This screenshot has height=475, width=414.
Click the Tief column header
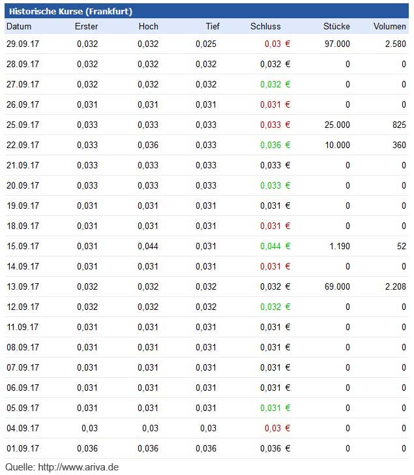click(213, 26)
